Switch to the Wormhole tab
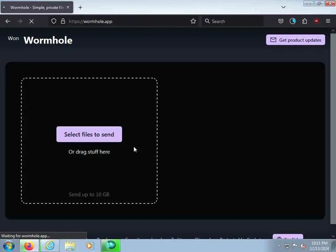Image resolution: width=336 pixels, height=252 pixels. [x=37, y=7]
